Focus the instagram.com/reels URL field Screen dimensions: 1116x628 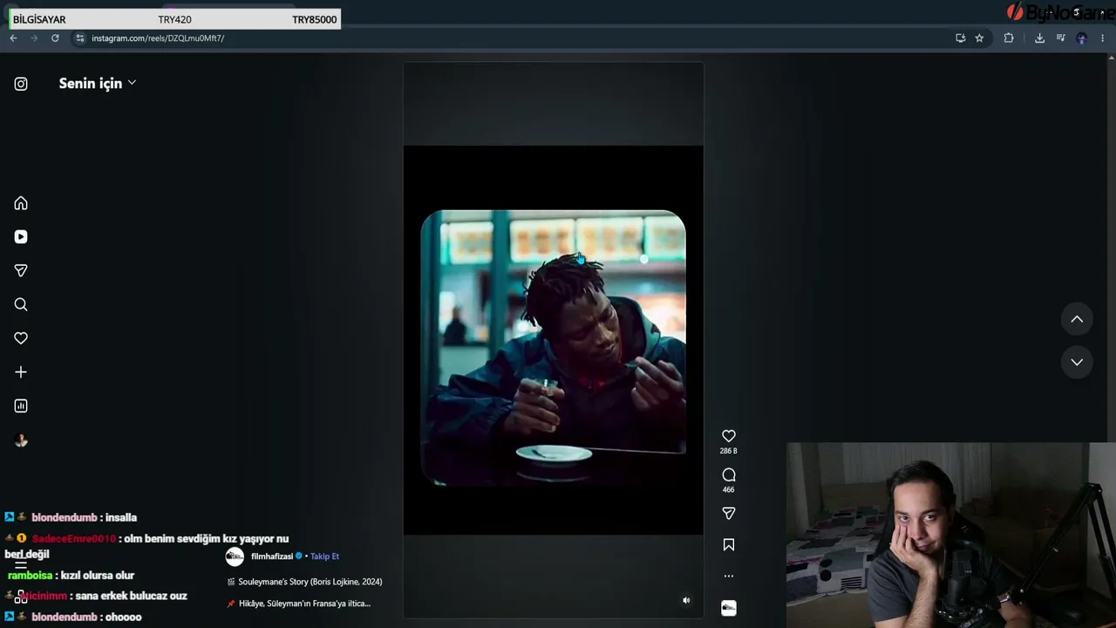(514, 38)
